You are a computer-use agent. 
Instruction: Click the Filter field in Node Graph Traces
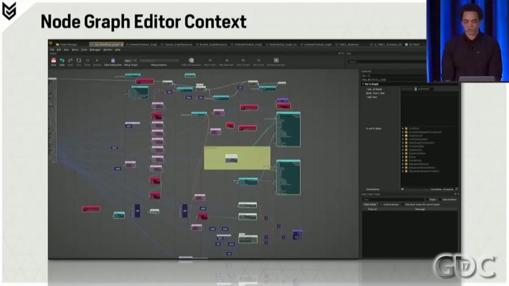[393, 200]
